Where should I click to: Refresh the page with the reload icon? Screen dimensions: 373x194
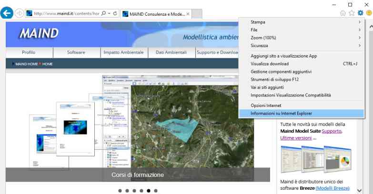tap(115, 13)
